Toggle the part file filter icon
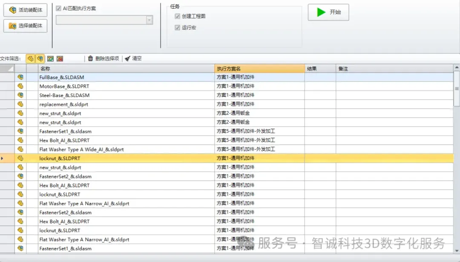This screenshot has width=460, height=262. (x=30, y=59)
